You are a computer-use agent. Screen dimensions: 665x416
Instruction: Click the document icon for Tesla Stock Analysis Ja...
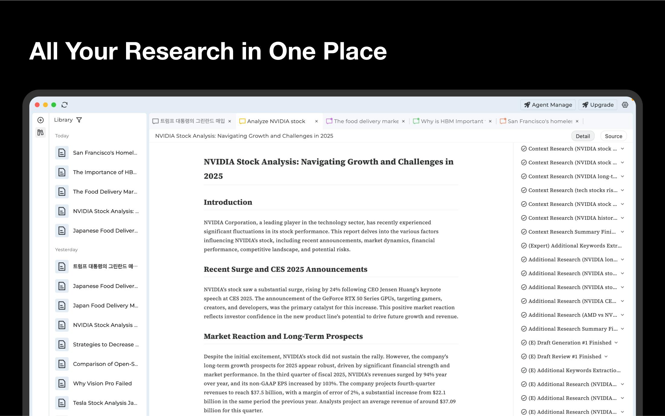click(62, 403)
